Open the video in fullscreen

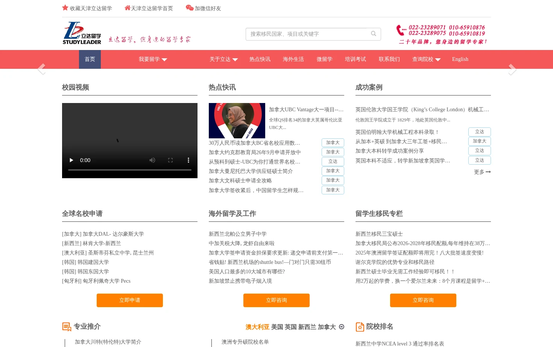170,160
